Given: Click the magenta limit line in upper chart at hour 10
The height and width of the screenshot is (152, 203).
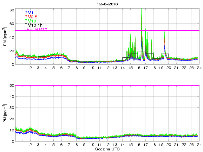Looking at the screenshot, I should [92, 30].
